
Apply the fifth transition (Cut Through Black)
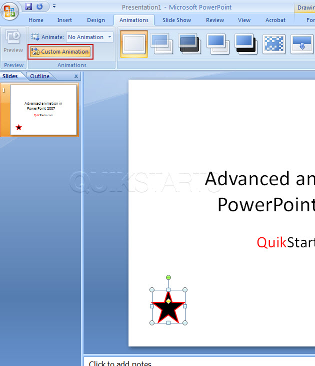click(246, 44)
